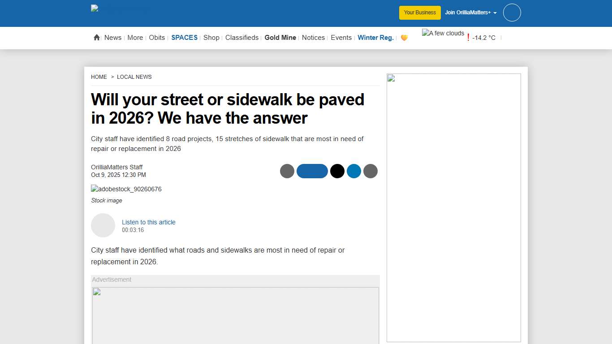This screenshot has width=612, height=344.
Task: Go to the Classifieds section
Action: tap(242, 38)
